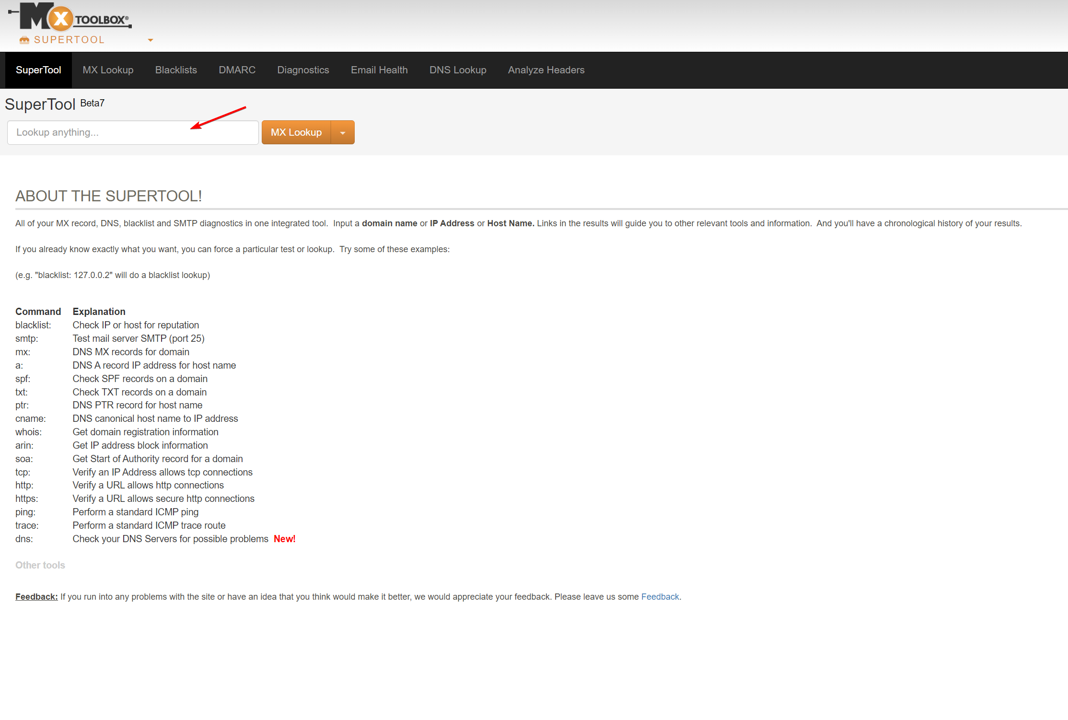Click the orange MX Lookup button
The width and height of the screenshot is (1068, 720).
pyautogui.click(x=296, y=132)
